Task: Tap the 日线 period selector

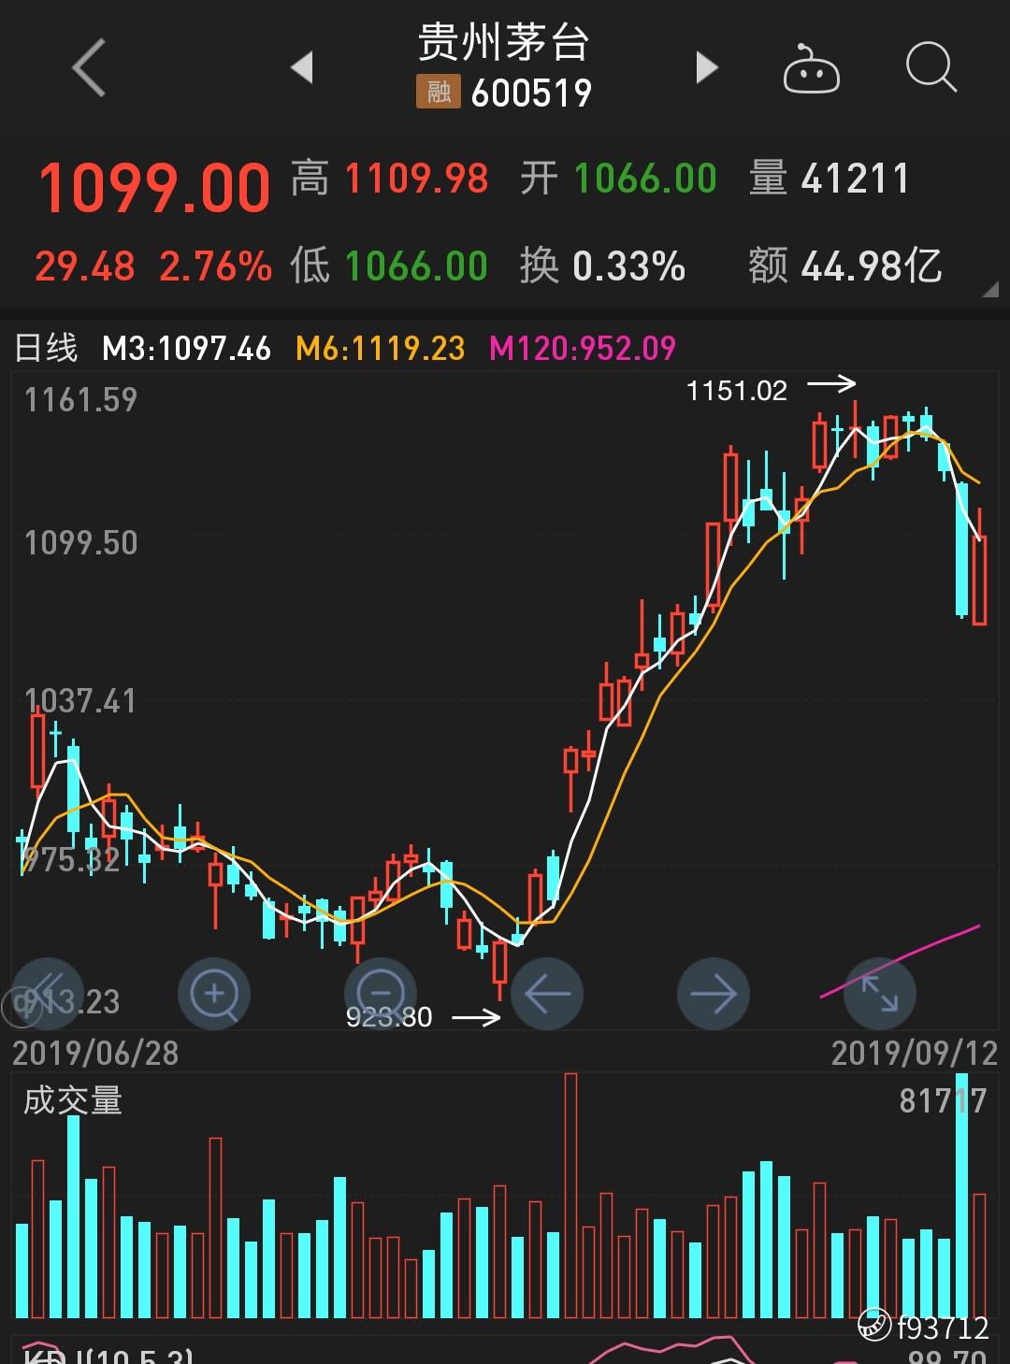Action: tap(46, 349)
